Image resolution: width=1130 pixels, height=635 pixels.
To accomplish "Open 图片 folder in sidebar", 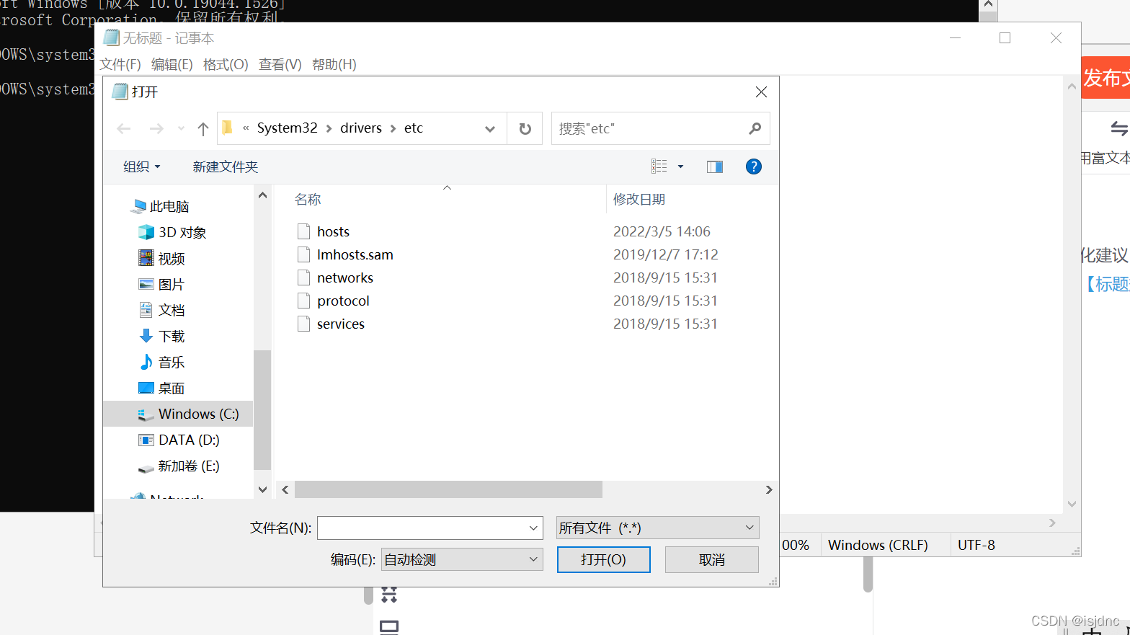I will pyautogui.click(x=161, y=284).
